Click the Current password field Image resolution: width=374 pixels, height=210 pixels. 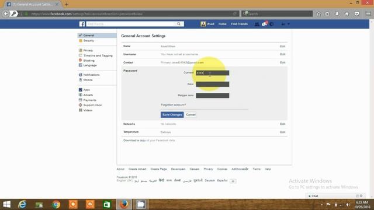click(213, 73)
